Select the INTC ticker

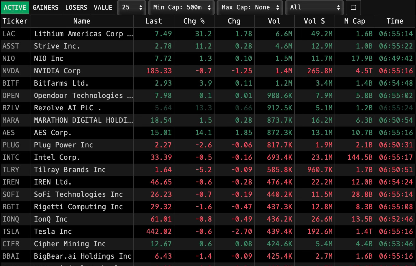(11, 157)
